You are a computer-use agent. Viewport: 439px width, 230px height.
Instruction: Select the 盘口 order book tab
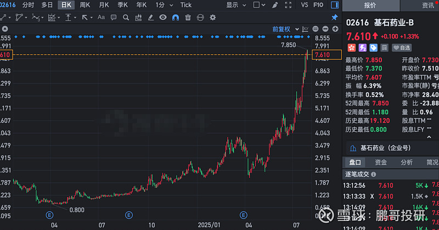(x=355, y=162)
